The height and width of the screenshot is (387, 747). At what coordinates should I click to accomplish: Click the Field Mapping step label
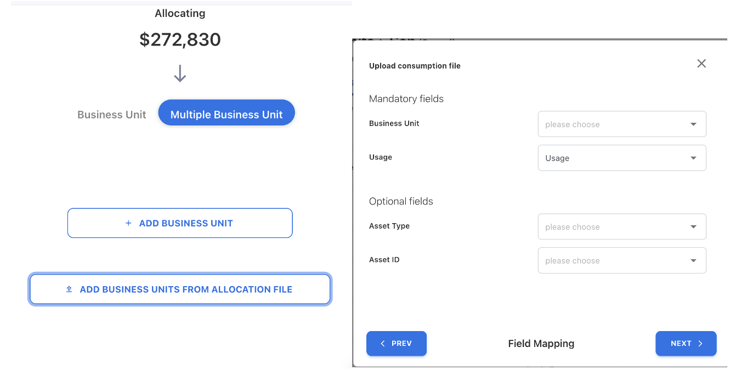[x=541, y=344]
